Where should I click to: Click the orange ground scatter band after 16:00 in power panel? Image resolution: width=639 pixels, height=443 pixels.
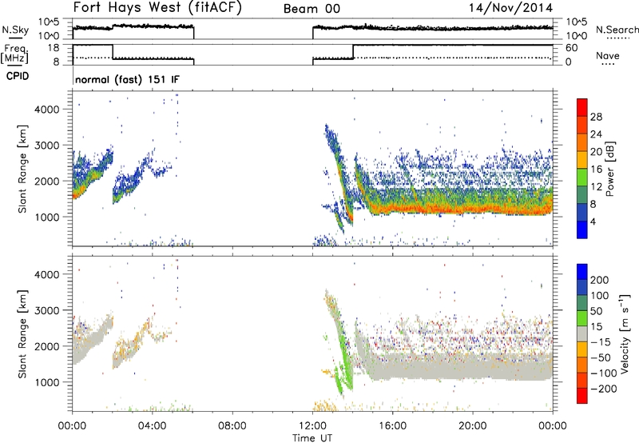473,209
